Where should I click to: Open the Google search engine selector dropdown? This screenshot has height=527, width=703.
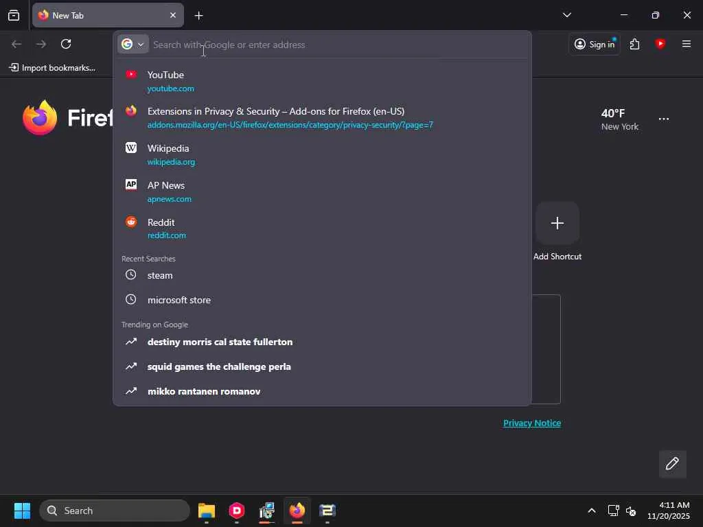point(132,44)
